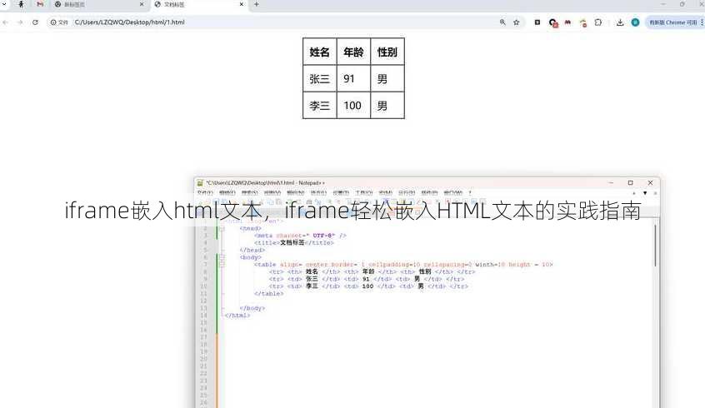Bookmark this page with the star
Viewport: 705px width, 408px height.
pos(517,22)
